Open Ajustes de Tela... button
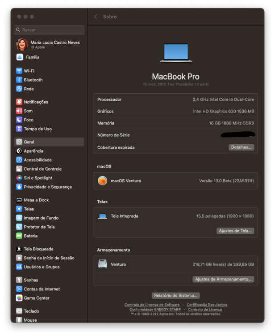Image resolution: width=275 pixels, height=336 pixels. coord(235,231)
